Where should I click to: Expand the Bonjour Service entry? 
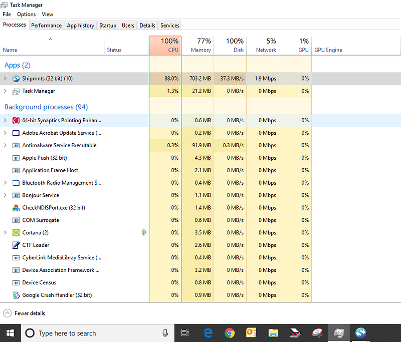(x=5, y=195)
